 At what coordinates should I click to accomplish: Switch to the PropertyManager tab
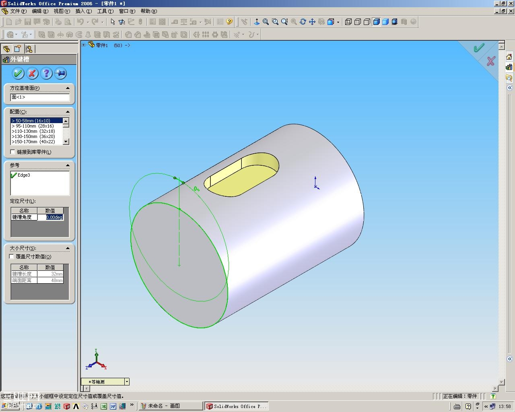(18, 49)
